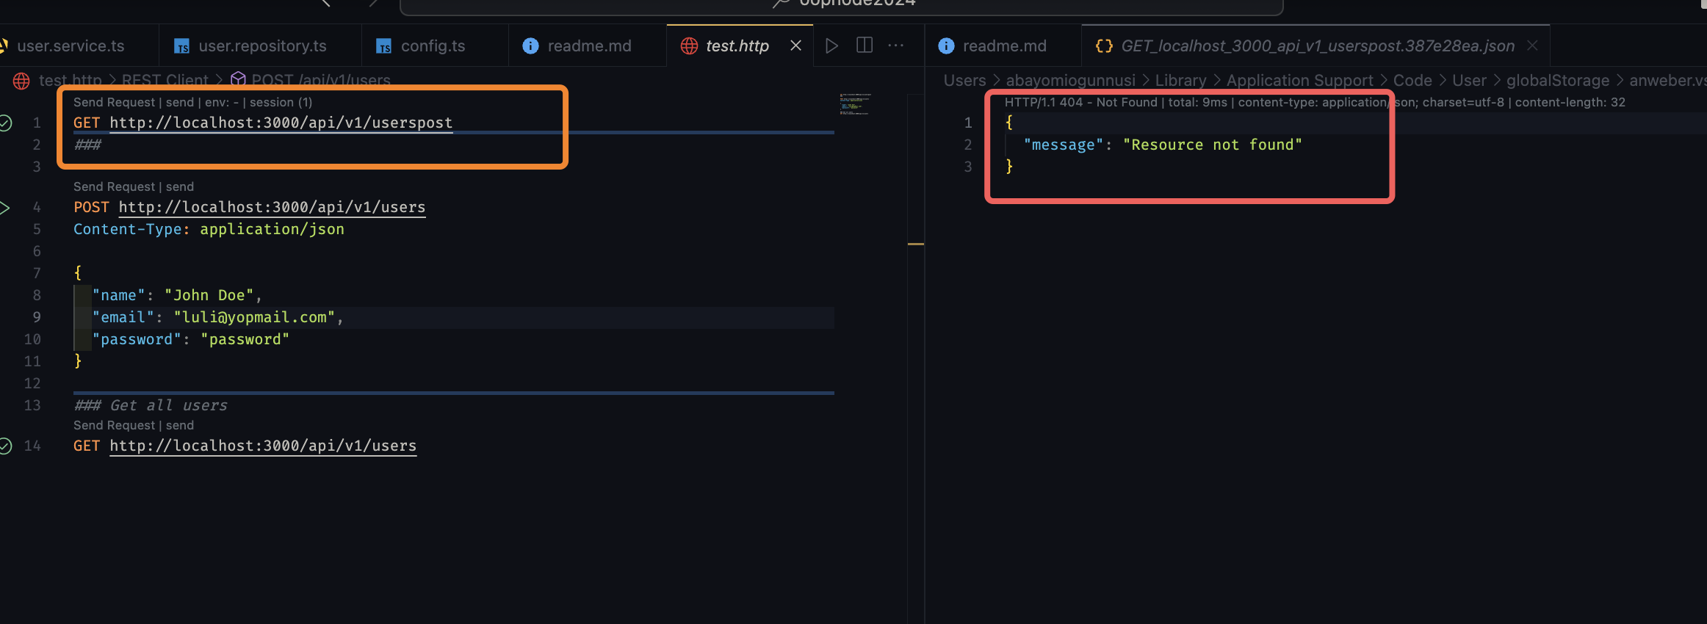Open the More Actions ellipsis beside test.http tab
The image size is (1707, 624).
coord(896,46)
